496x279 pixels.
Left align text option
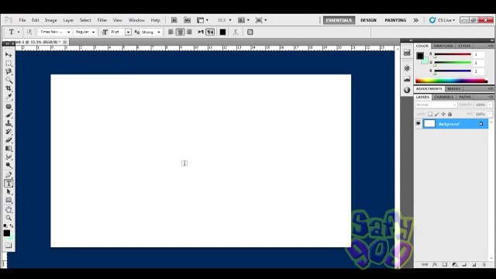pos(170,32)
